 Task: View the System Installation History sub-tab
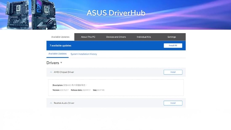click(x=84, y=54)
